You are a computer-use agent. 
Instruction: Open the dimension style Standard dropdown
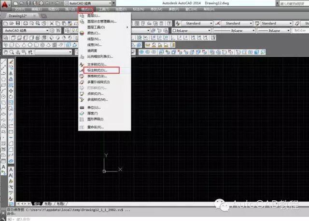tap(237, 24)
